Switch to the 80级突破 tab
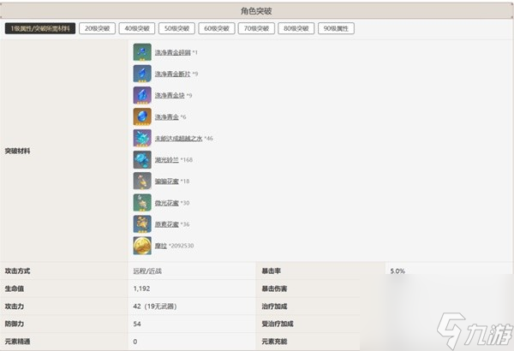 [x=296, y=28]
